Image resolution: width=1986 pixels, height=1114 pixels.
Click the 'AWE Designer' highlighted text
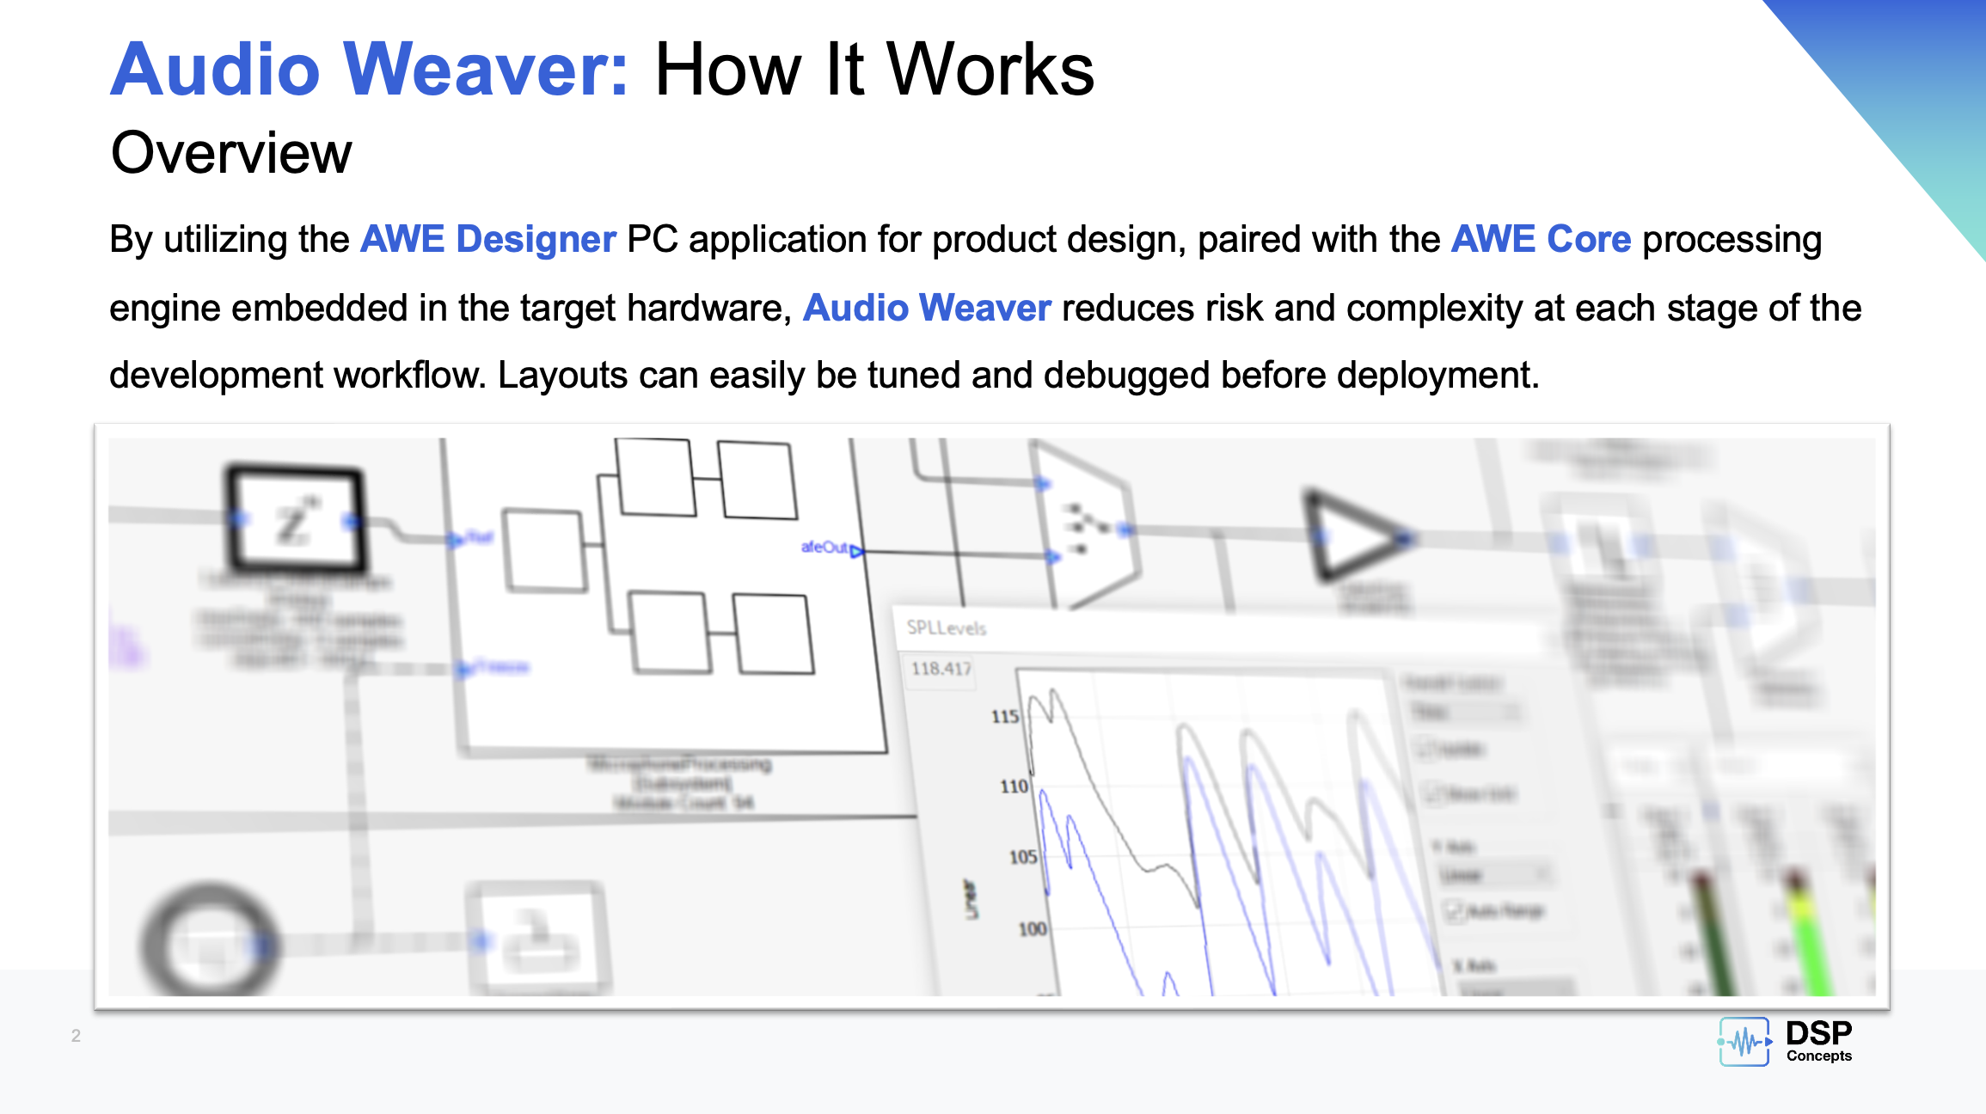488,239
